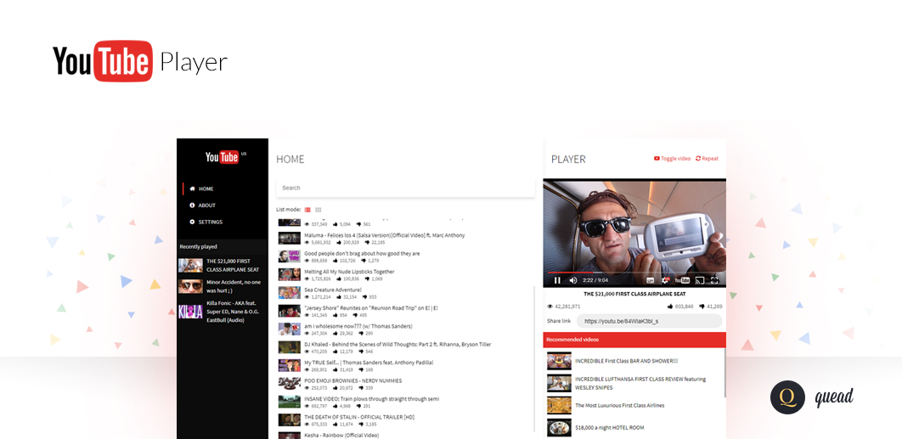Click thumbs-up icon on the Maluma row

pos(339,242)
